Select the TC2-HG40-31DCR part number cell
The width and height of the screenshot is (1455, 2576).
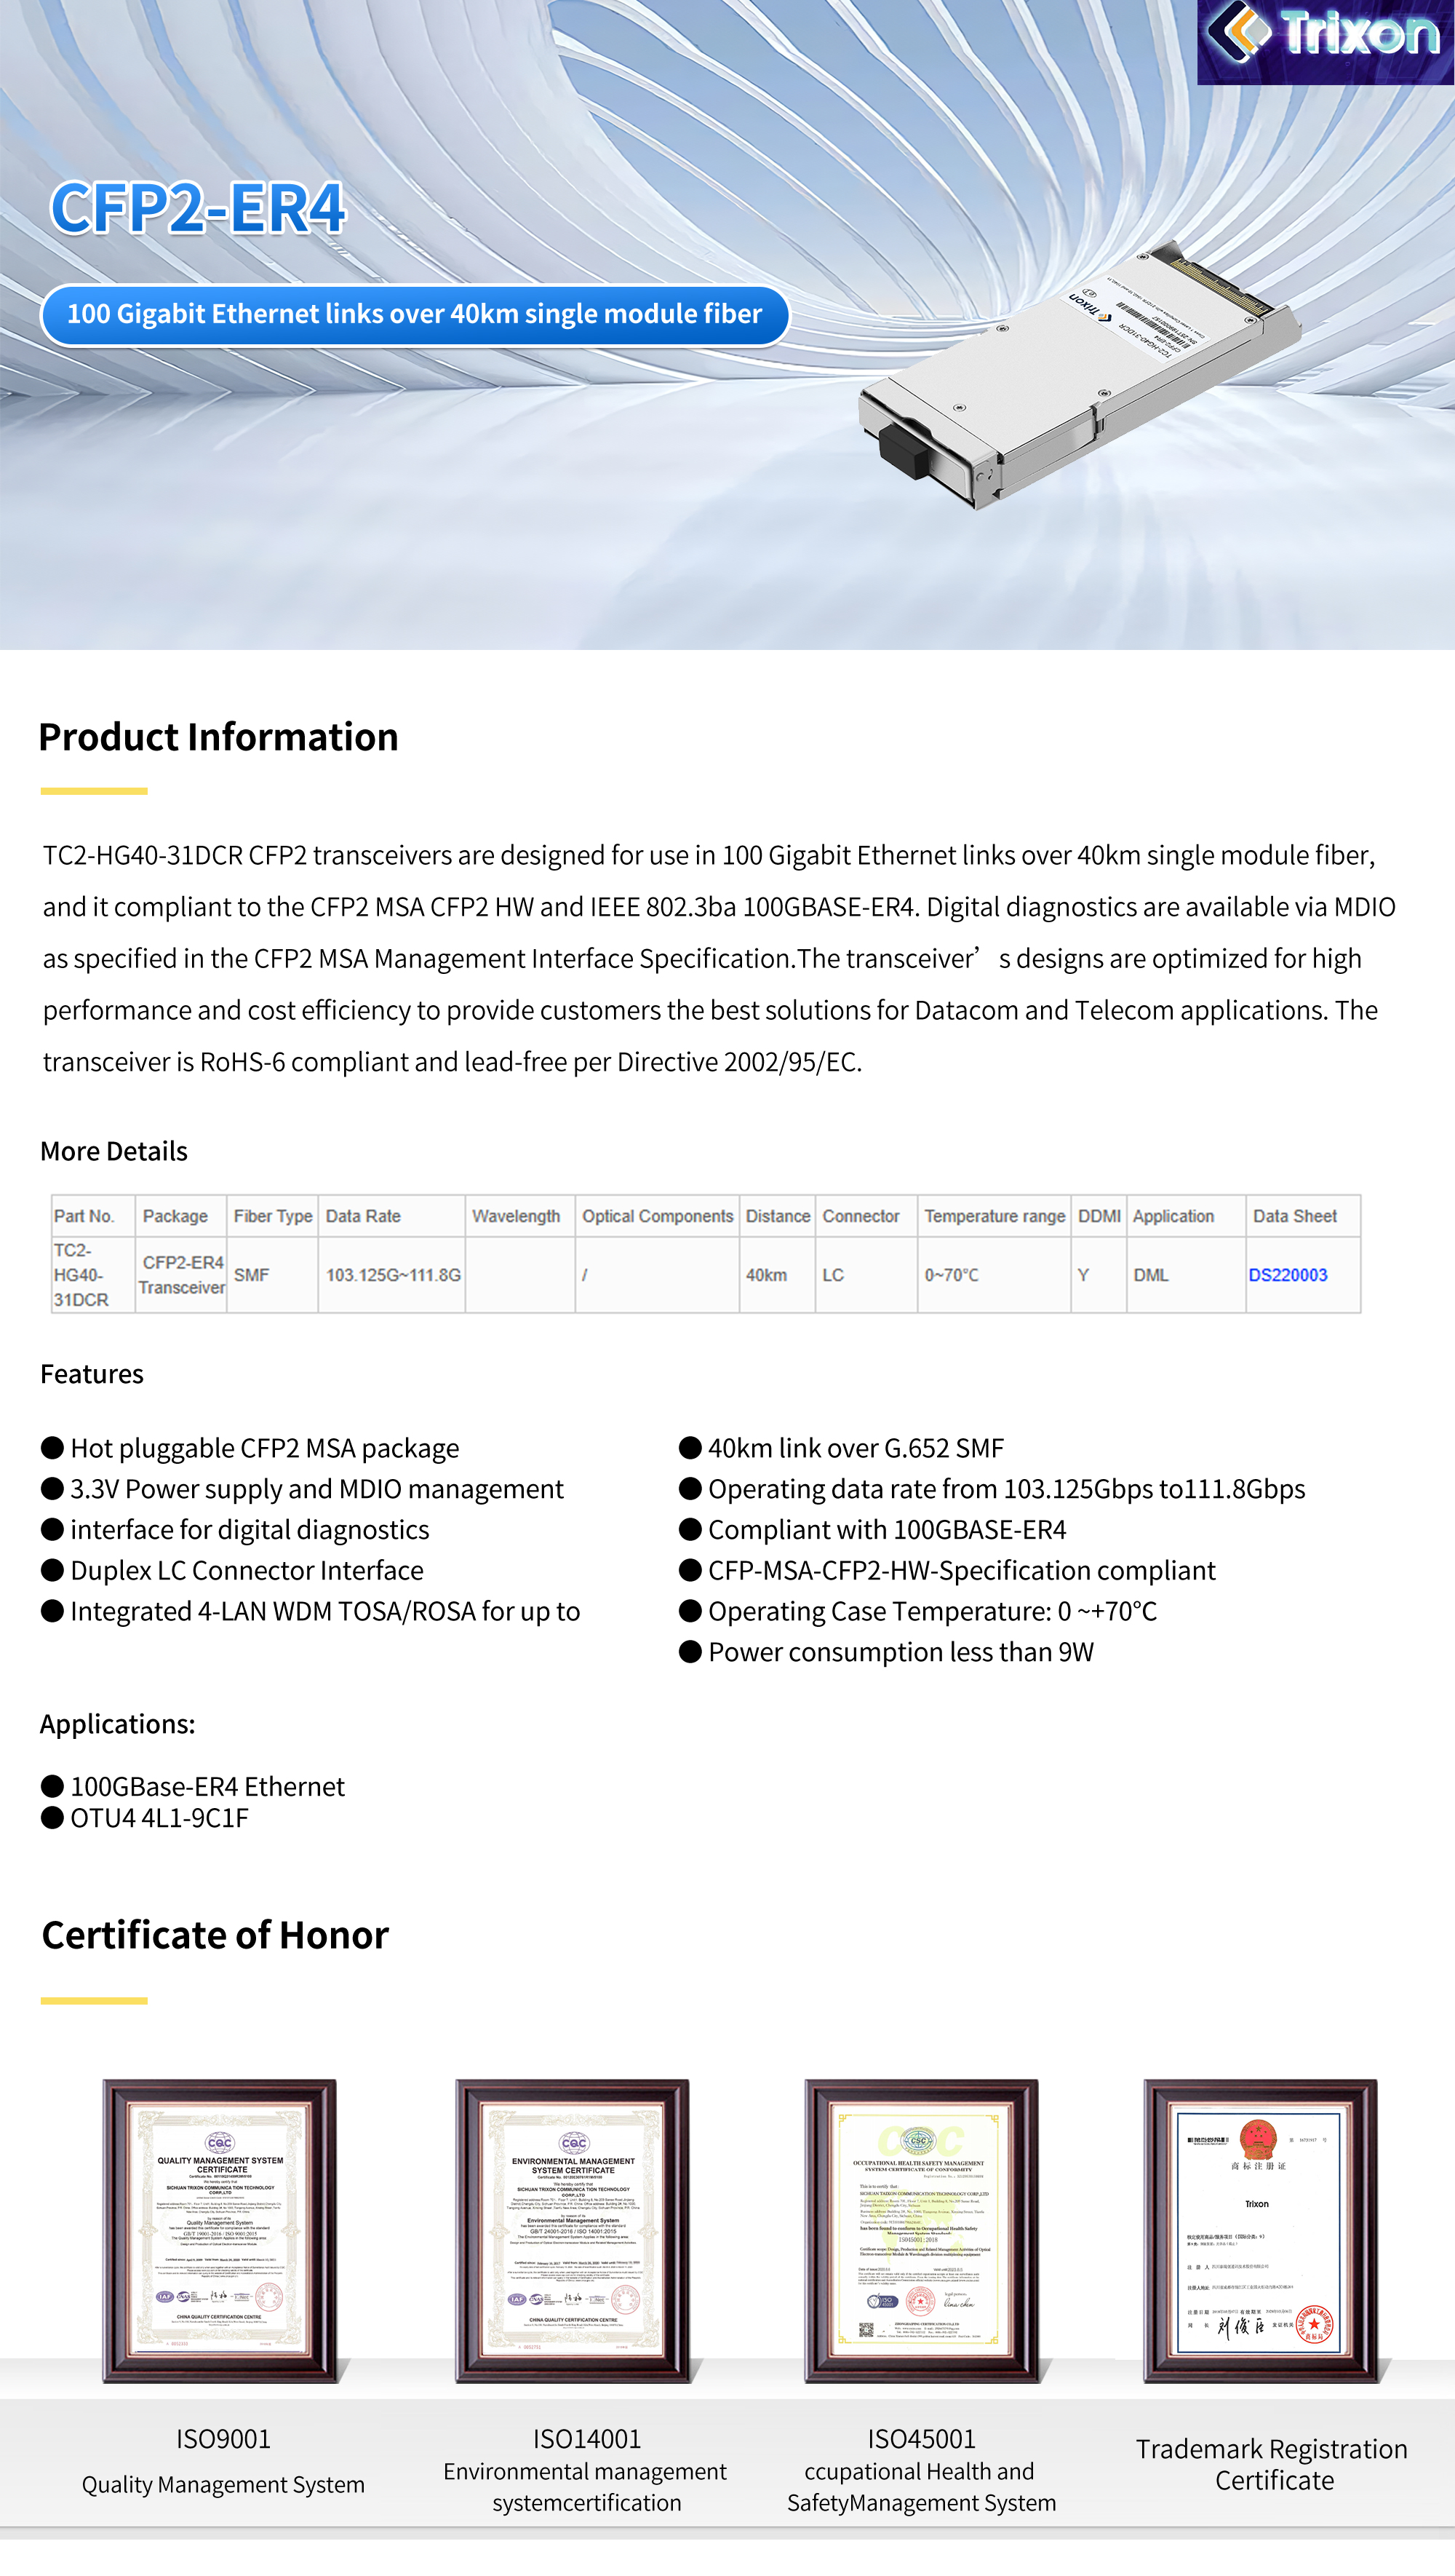tap(81, 1275)
